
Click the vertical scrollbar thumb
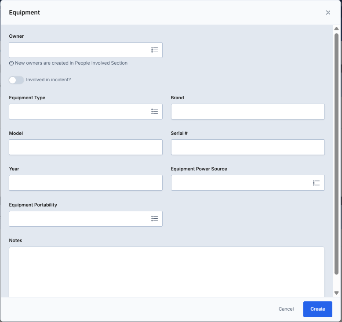pos(336,154)
